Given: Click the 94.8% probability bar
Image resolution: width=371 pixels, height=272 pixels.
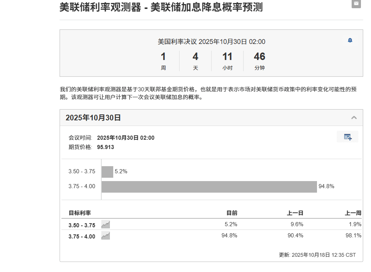Looking at the screenshot, I should pyautogui.click(x=209, y=187).
